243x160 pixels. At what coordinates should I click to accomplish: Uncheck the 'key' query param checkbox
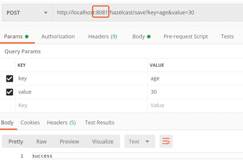click(x=10, y=78)
